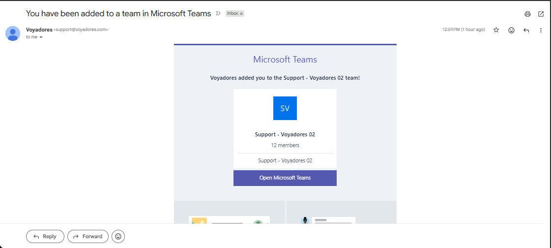This screenshot has width=551, height=248.
Task: Click the 12:59 PM timestamp
Action: pos(464,30)
